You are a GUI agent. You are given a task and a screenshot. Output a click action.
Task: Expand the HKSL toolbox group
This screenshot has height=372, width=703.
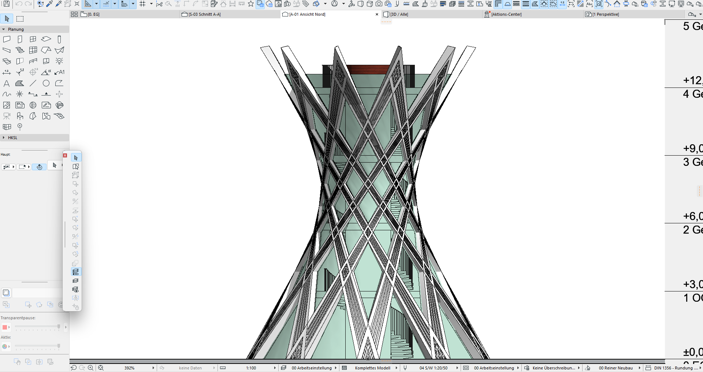click(x=4, y=138)
